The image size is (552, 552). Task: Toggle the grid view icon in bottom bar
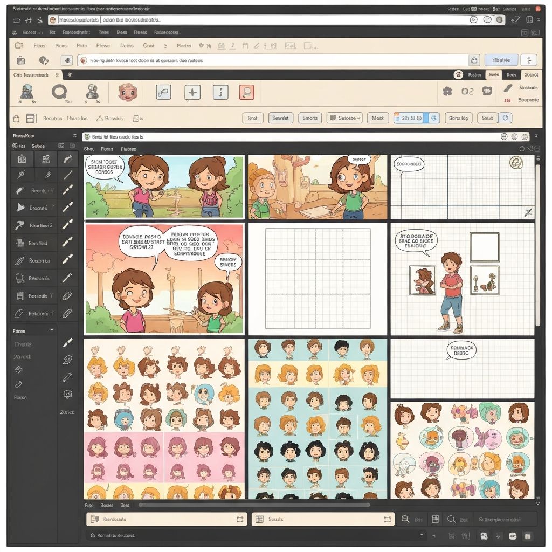point(436,520)
